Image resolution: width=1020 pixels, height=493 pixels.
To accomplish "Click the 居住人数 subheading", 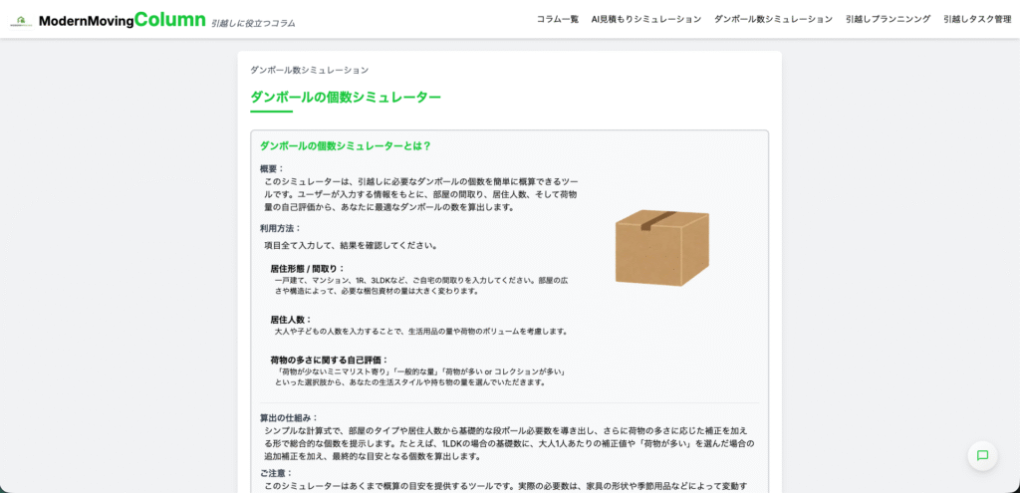I will (x=291, y=319).
